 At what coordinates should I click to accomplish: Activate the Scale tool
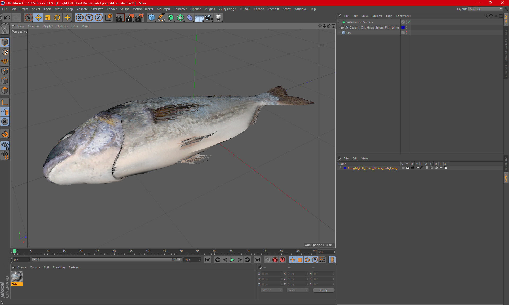48,17
